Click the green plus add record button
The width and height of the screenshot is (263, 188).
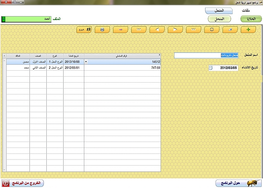(249, 30)
